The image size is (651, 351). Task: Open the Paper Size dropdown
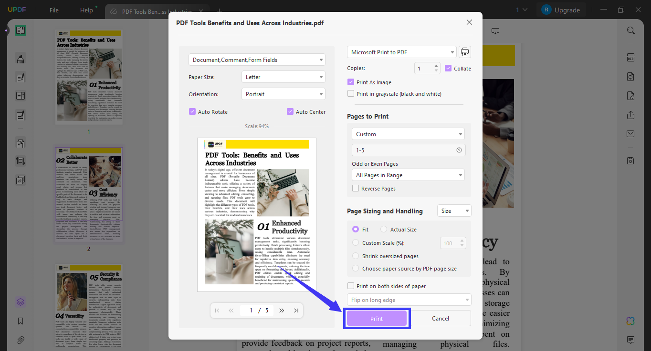283,77
